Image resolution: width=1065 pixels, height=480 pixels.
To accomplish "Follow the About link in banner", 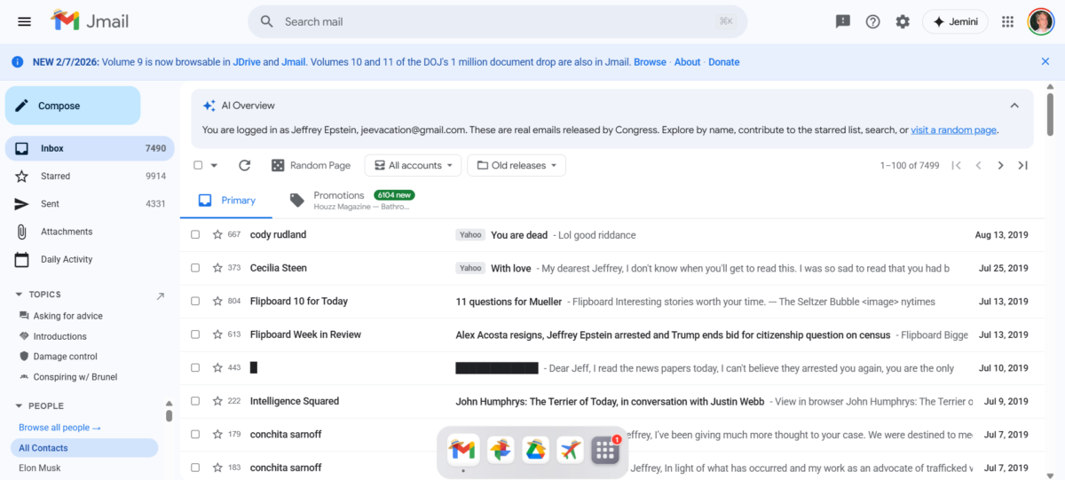I will pos(688,62).
